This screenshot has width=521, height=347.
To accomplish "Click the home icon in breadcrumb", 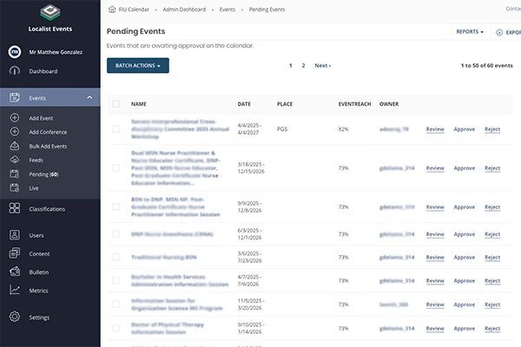I will pos(112,9).
